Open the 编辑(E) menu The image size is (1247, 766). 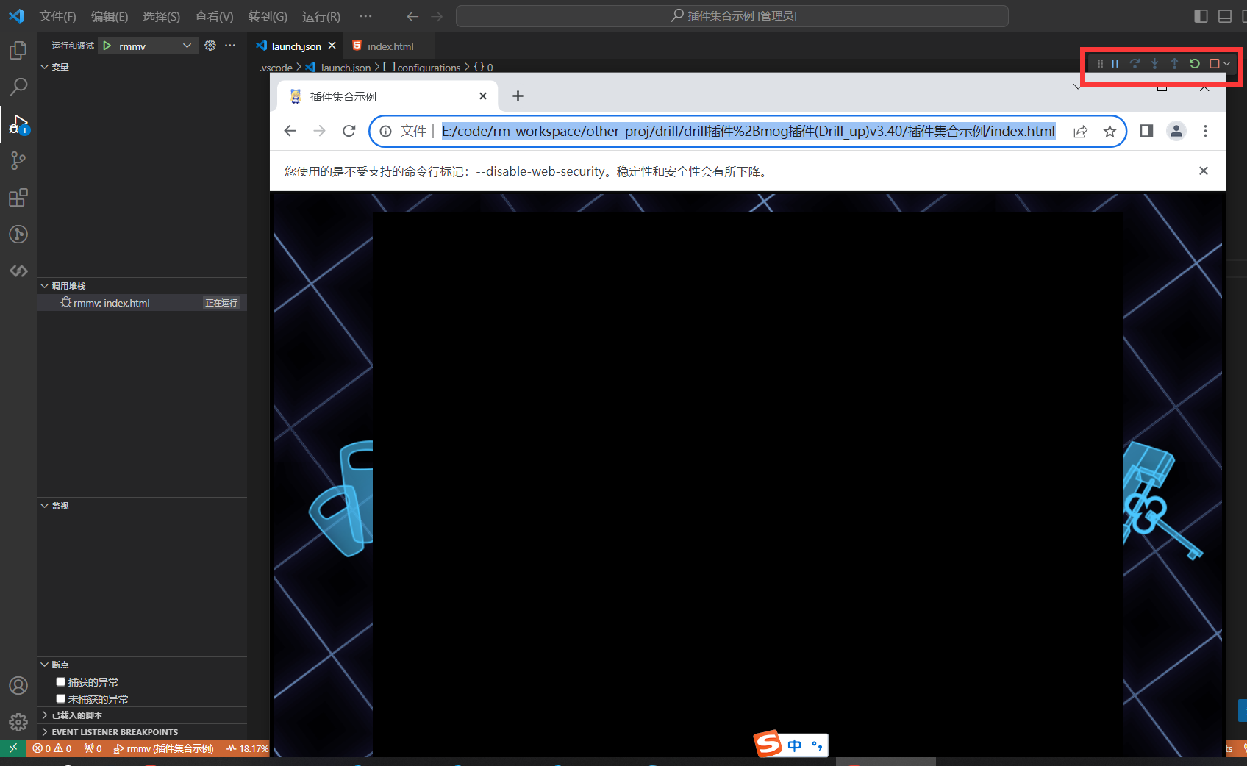pos(110,16)
